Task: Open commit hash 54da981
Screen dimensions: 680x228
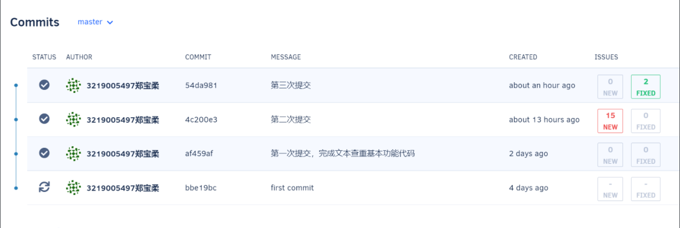Action: tap(201, 85)
